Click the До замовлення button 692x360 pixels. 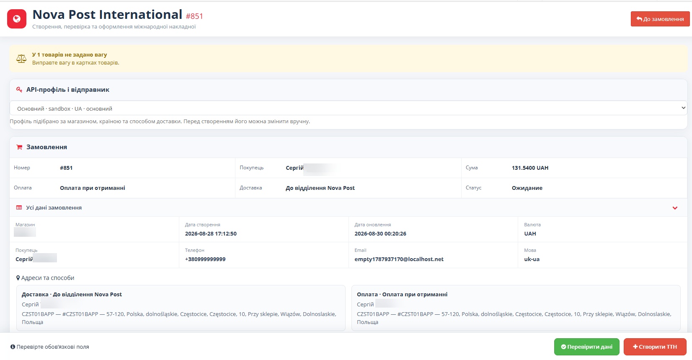[660, 19]
